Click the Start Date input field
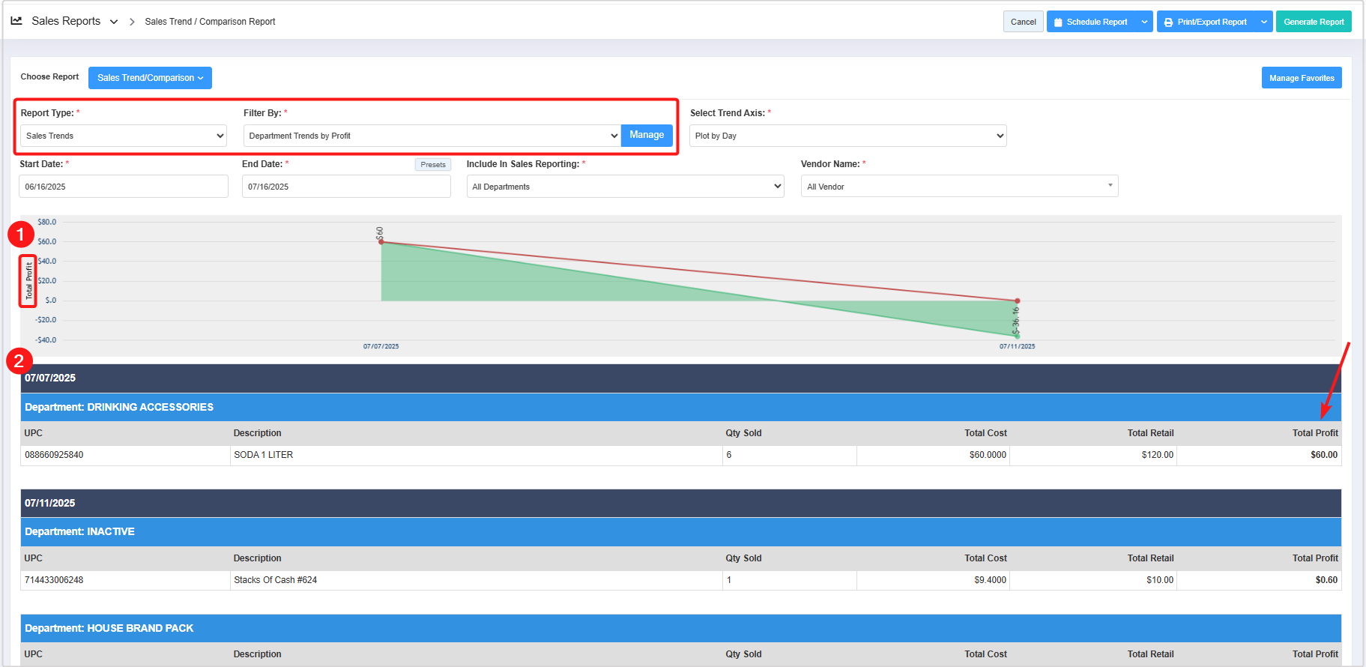This screenshot has width=1366, height=667. (x=124, y=187)
